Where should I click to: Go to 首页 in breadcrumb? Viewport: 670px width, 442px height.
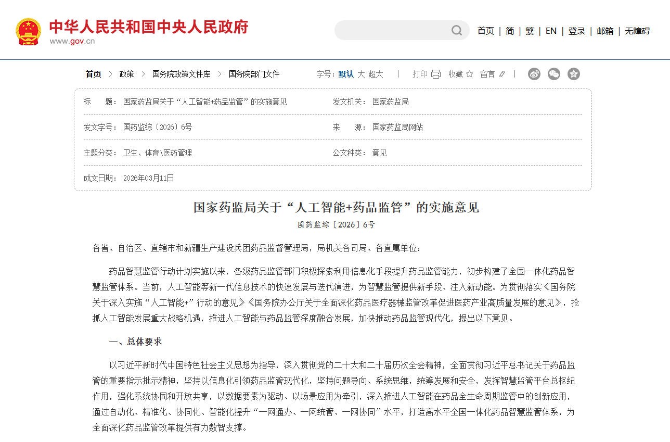[94, 74]
